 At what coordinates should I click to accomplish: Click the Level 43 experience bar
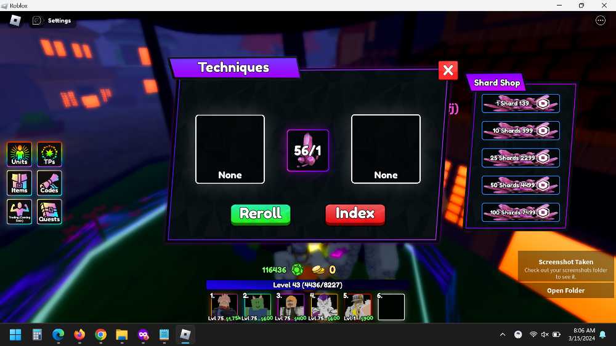click(307, 285)
